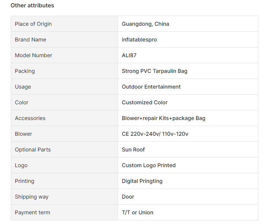268x224 pixels.
Task: Click the Outdoor Entertainment value
Action: (x=151, y=87)
